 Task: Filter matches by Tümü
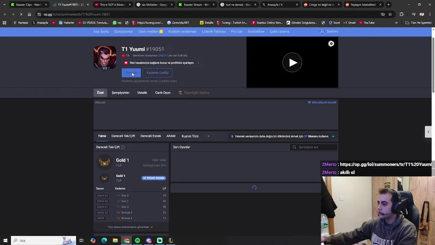[102, 136]
